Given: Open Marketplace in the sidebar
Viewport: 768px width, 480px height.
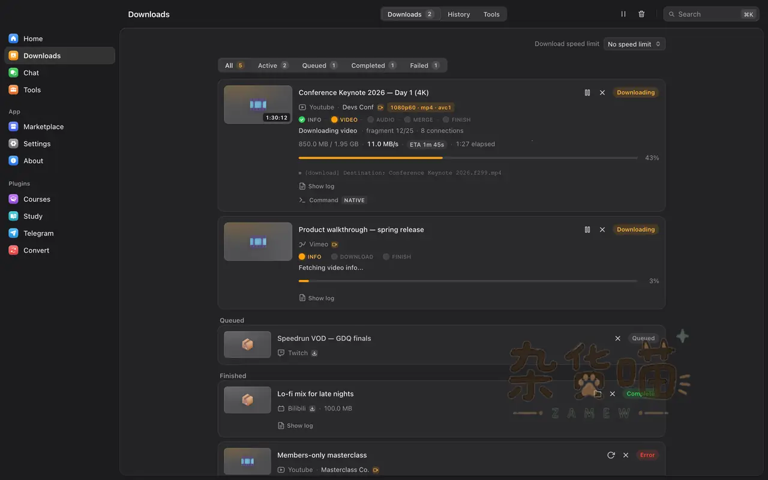Looking at the screenshot, I should coord(59,127).
